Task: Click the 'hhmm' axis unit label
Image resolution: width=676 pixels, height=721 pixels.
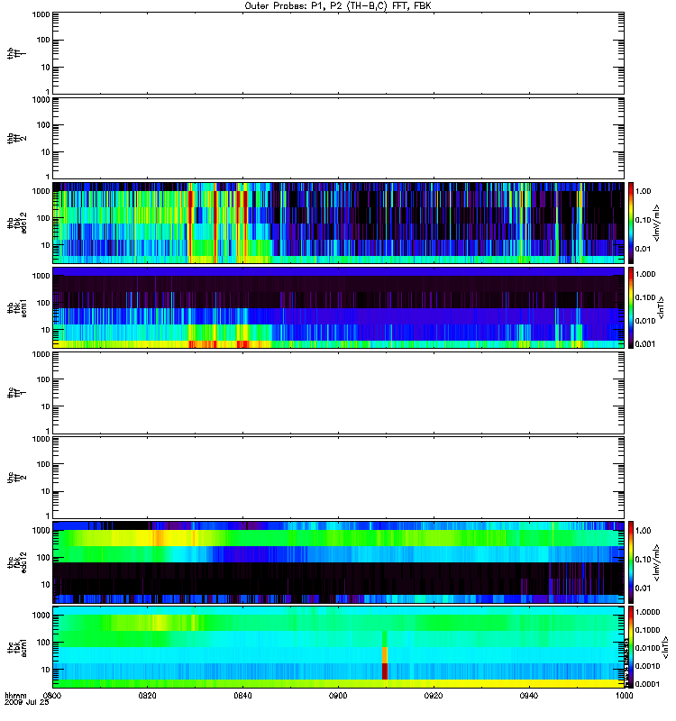Action: coord(15,696)
